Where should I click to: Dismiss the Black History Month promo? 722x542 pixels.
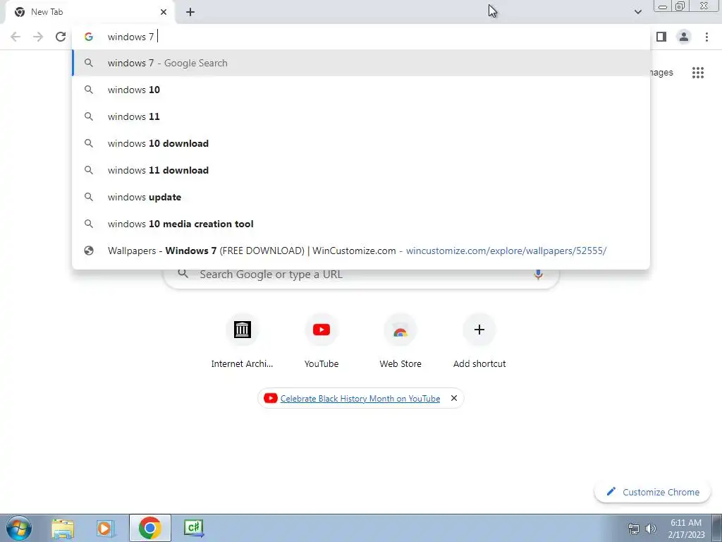pos(454,398)
